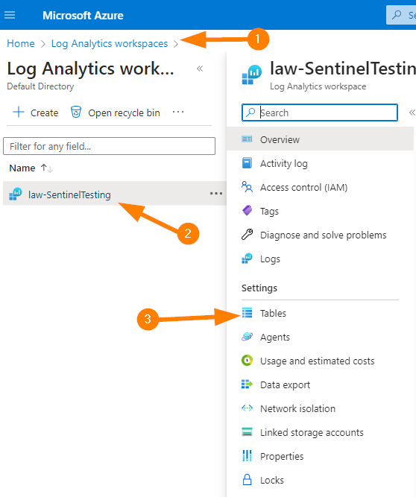Click the Network isolation icon
The image size is (416, 497).
(x=247, y=408)
